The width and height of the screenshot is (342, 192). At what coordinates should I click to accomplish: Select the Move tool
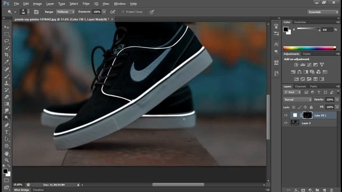point(6,27)
